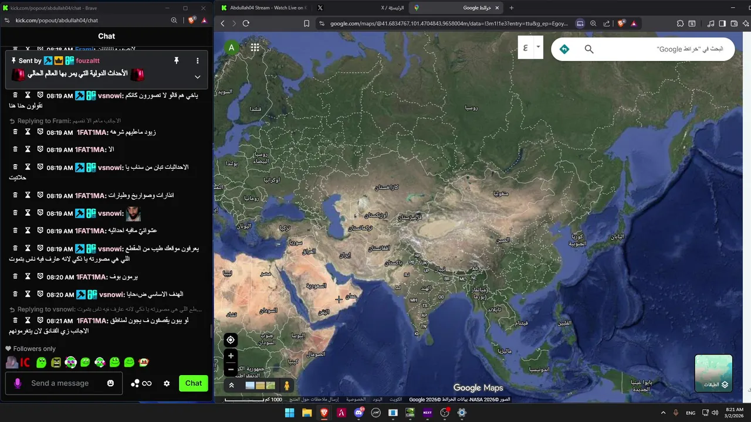This screenshot has height=422, width=751.
Task: Show hidden system tray icons chevron
Action: point(664,413)
